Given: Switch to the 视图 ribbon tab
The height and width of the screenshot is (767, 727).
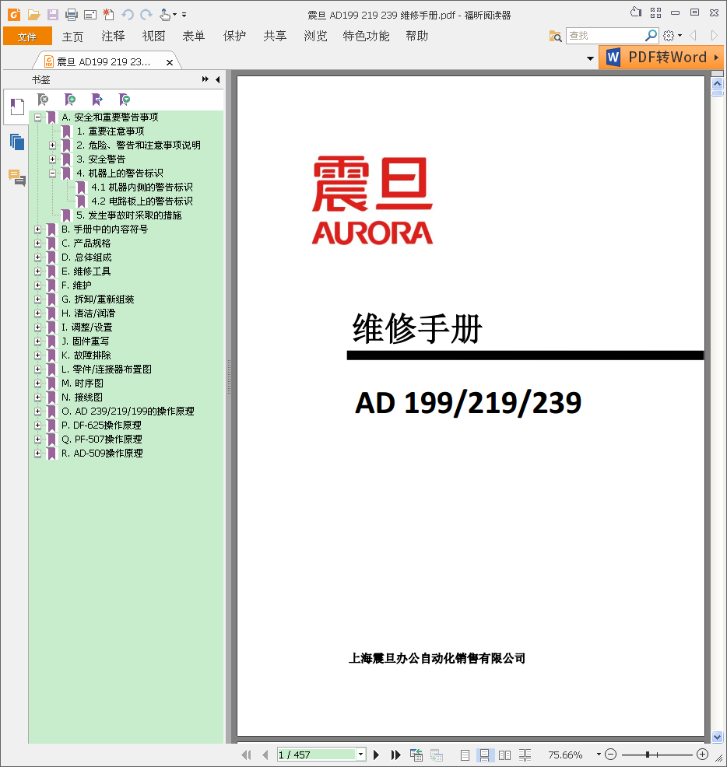Looking at the screenshot, I should (153, 37).
